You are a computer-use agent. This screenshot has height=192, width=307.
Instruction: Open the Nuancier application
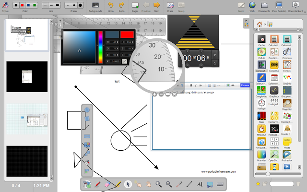261,156
